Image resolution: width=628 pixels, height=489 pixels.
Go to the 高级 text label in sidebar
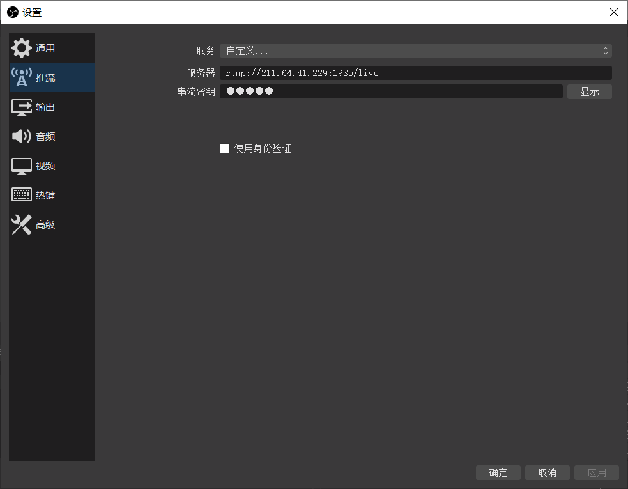click(x=45, y=225)
